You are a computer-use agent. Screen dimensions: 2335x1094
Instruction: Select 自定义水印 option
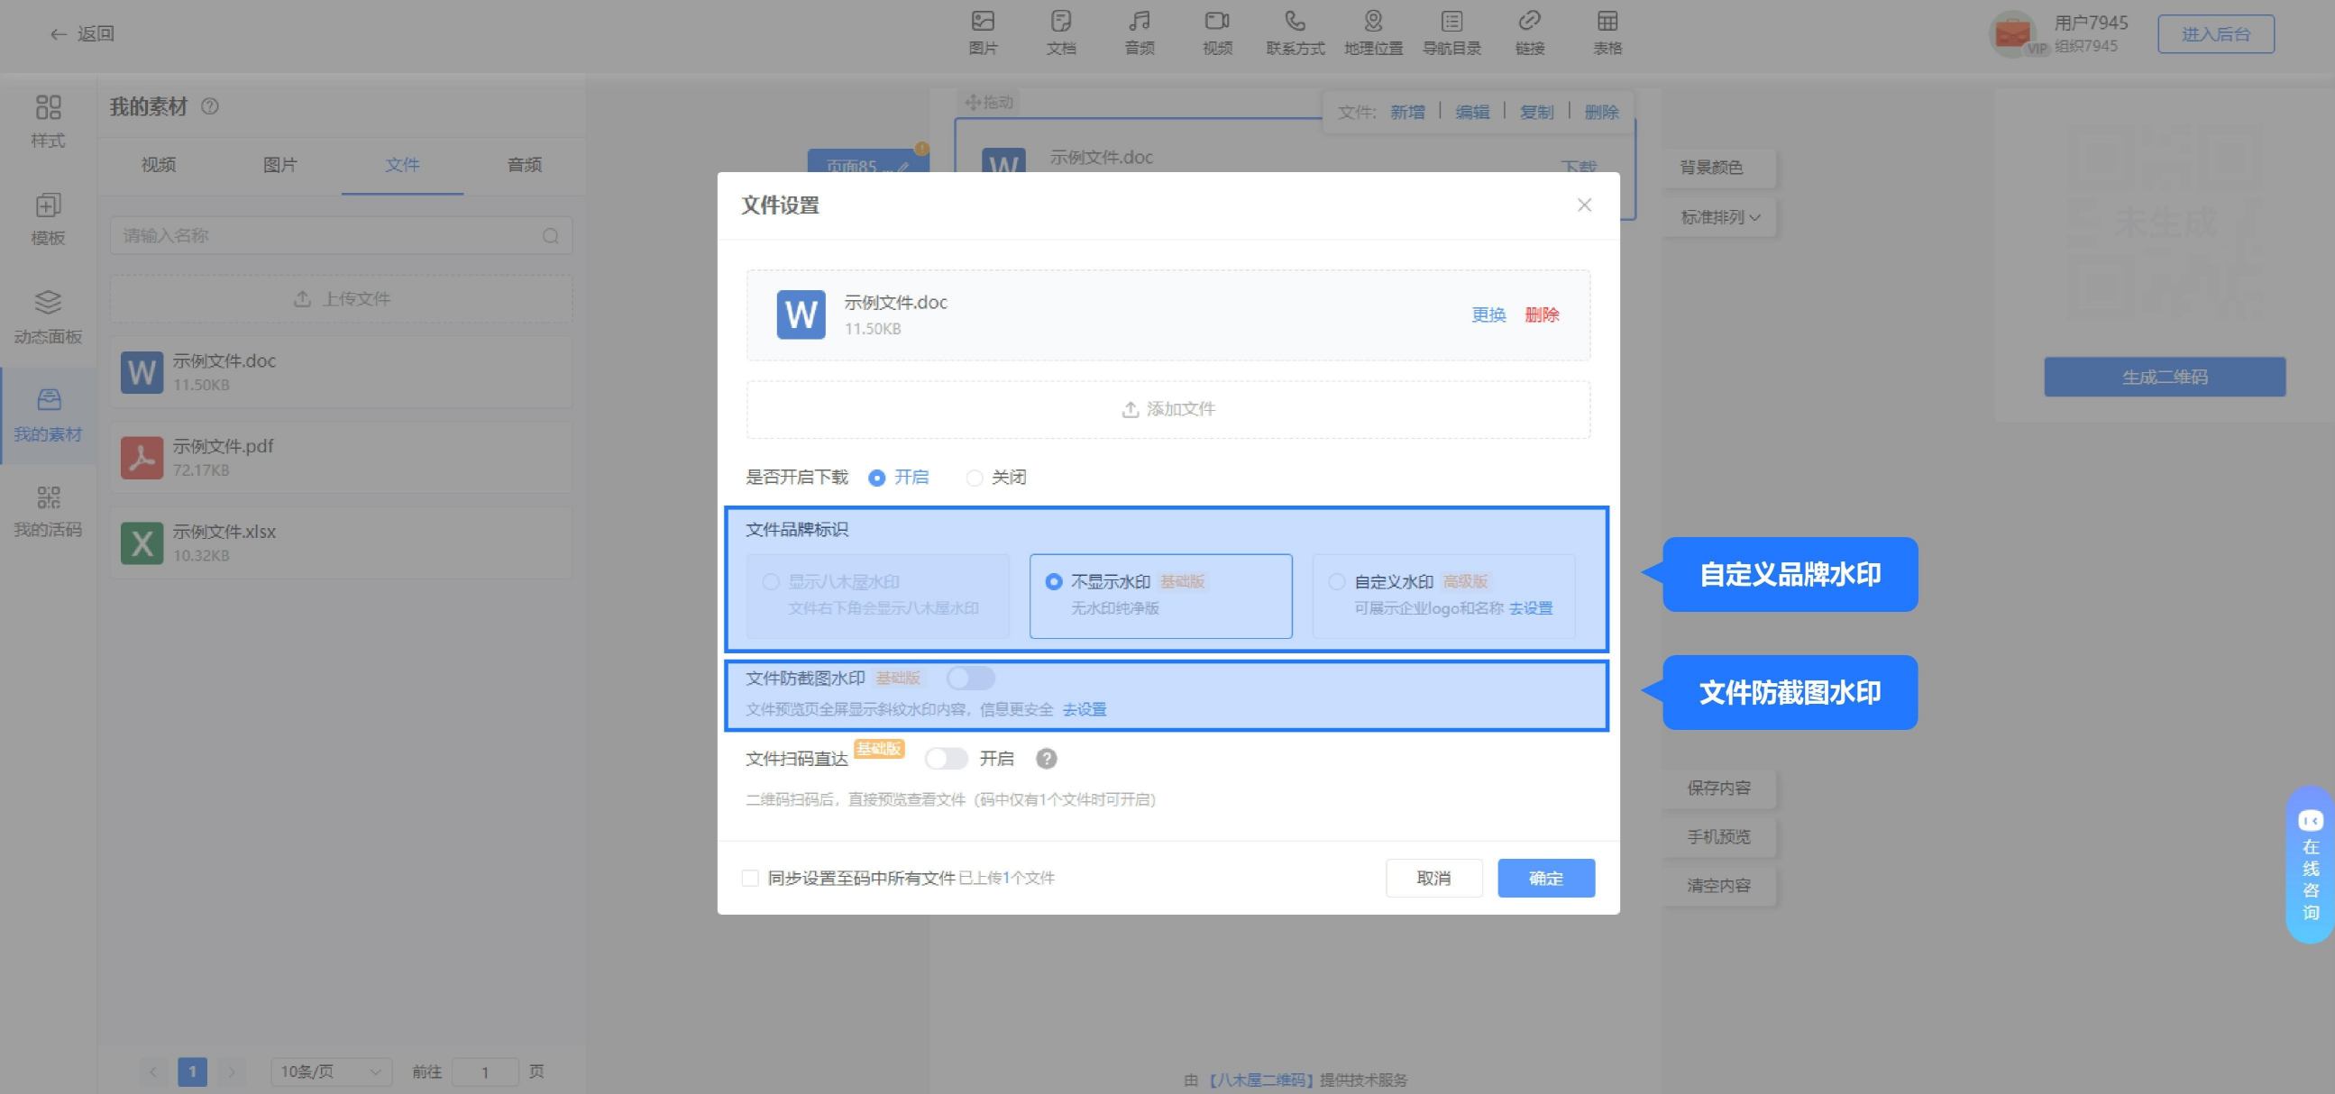pos(1443,596)
